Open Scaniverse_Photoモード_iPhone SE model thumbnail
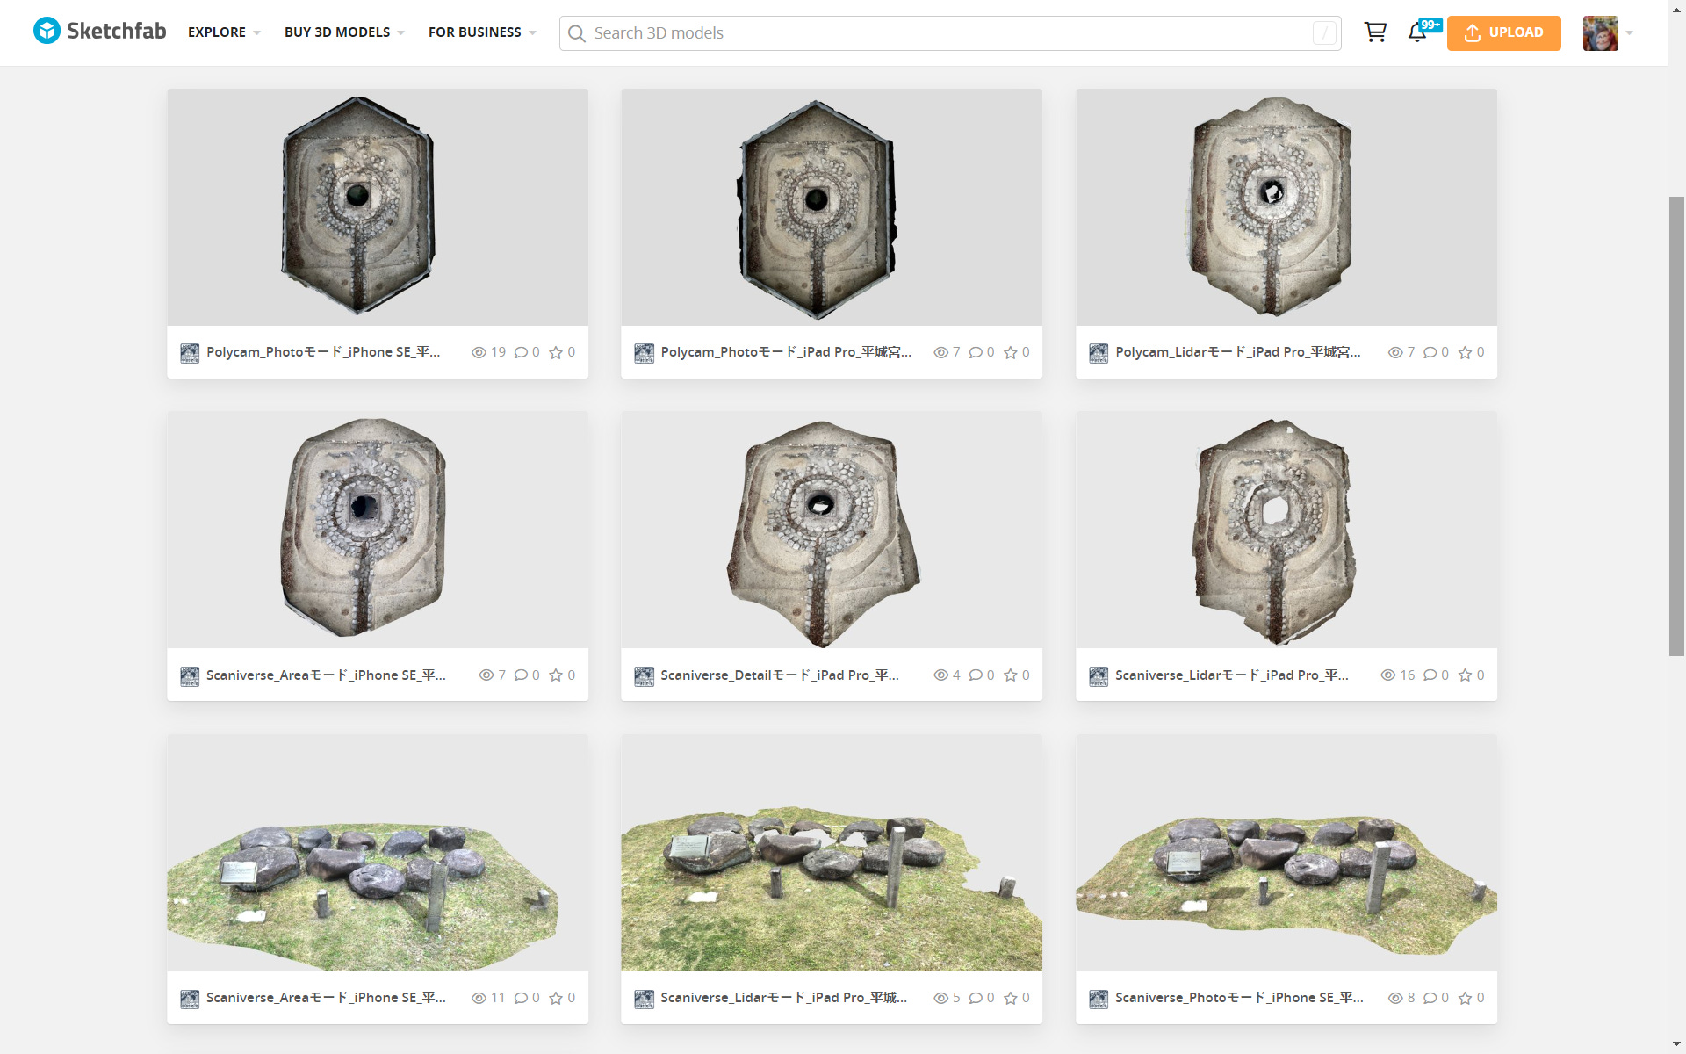The image size is (1686, 1054). click(x=1286, y=853)
